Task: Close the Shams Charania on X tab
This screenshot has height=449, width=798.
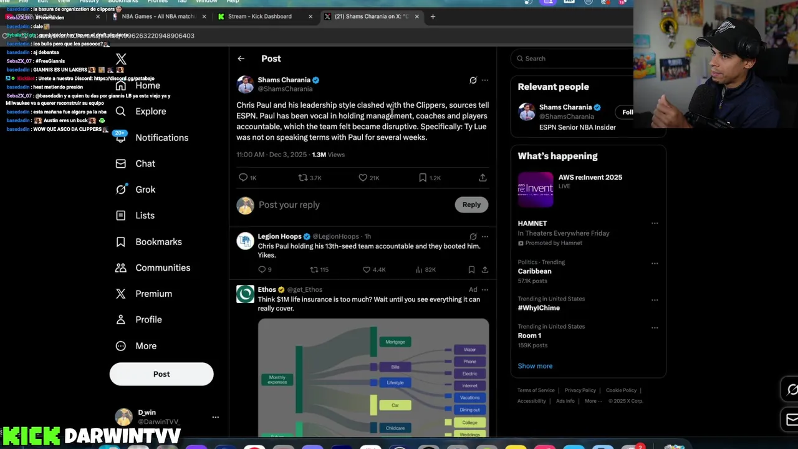Action: (x=416, y=16)
